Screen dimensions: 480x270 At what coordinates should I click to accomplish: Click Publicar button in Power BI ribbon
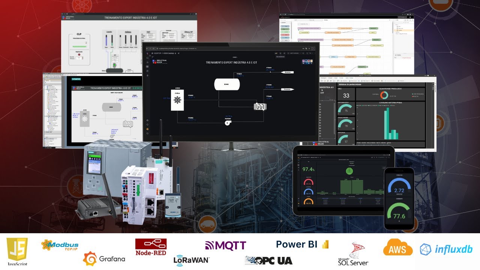tap(401, 81)
